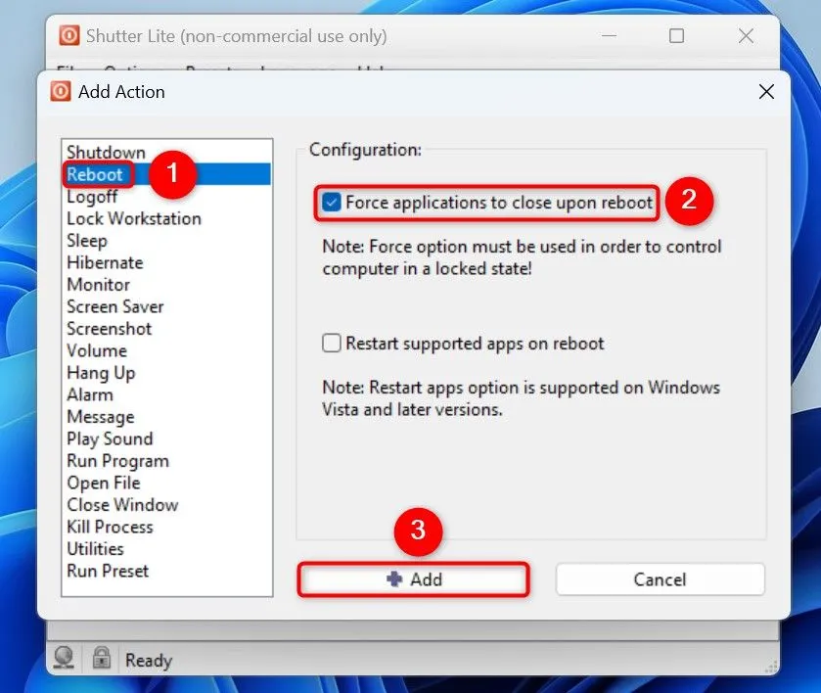The width and height of the screenshot is (821, 693).
Task: Cancel the Add Action dialog
Action: coord(660,579)
